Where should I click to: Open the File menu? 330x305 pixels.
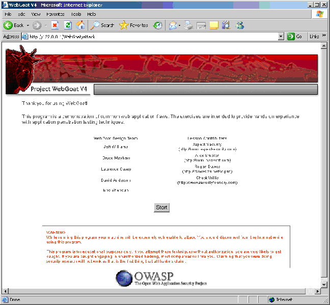[8, 14]
